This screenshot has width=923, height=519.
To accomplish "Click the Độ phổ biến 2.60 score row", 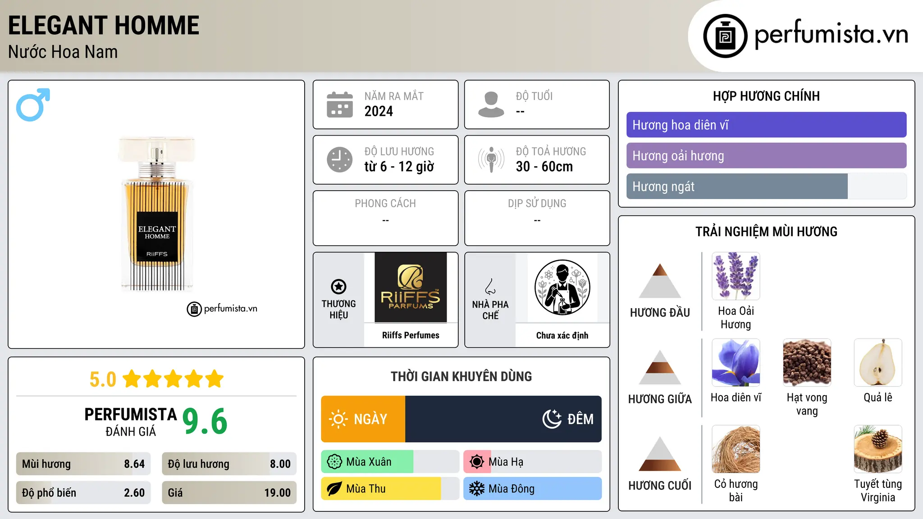I will point(83,492).
